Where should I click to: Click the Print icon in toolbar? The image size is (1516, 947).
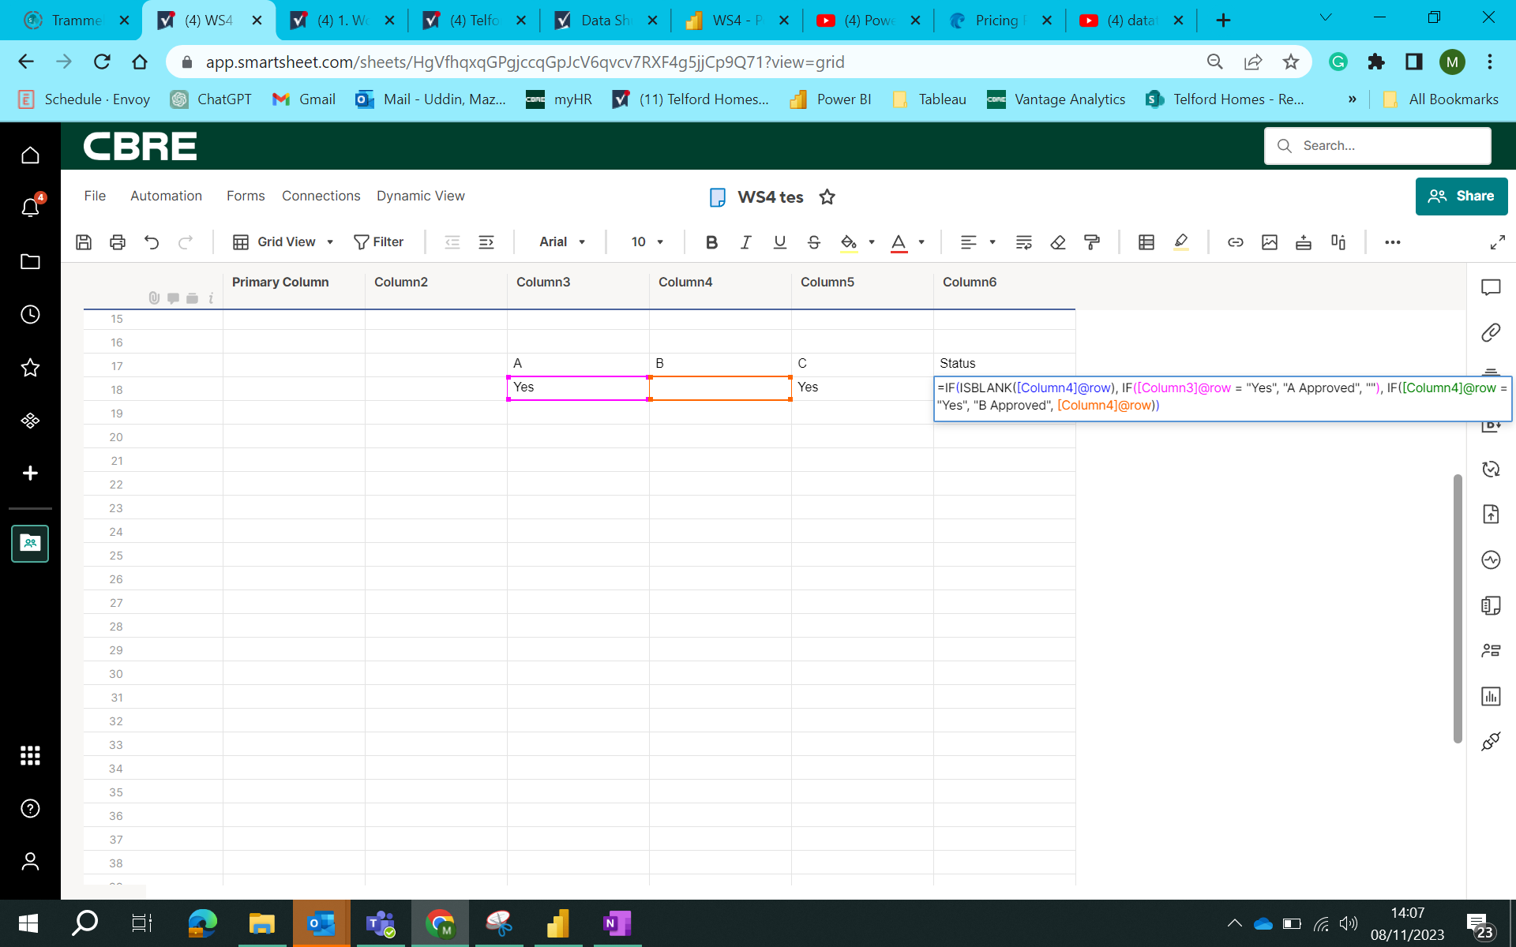(x=118, y=242)
